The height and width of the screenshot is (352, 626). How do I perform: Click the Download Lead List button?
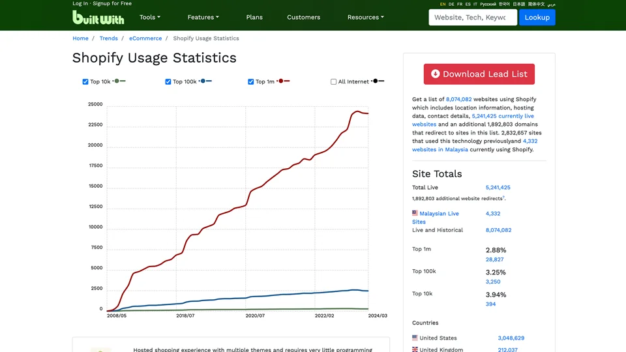(x=479, y=74)
